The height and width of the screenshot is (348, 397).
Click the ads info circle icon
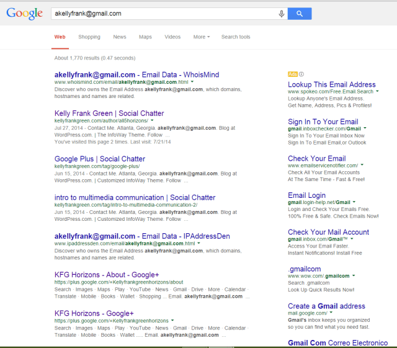point(301,74)
